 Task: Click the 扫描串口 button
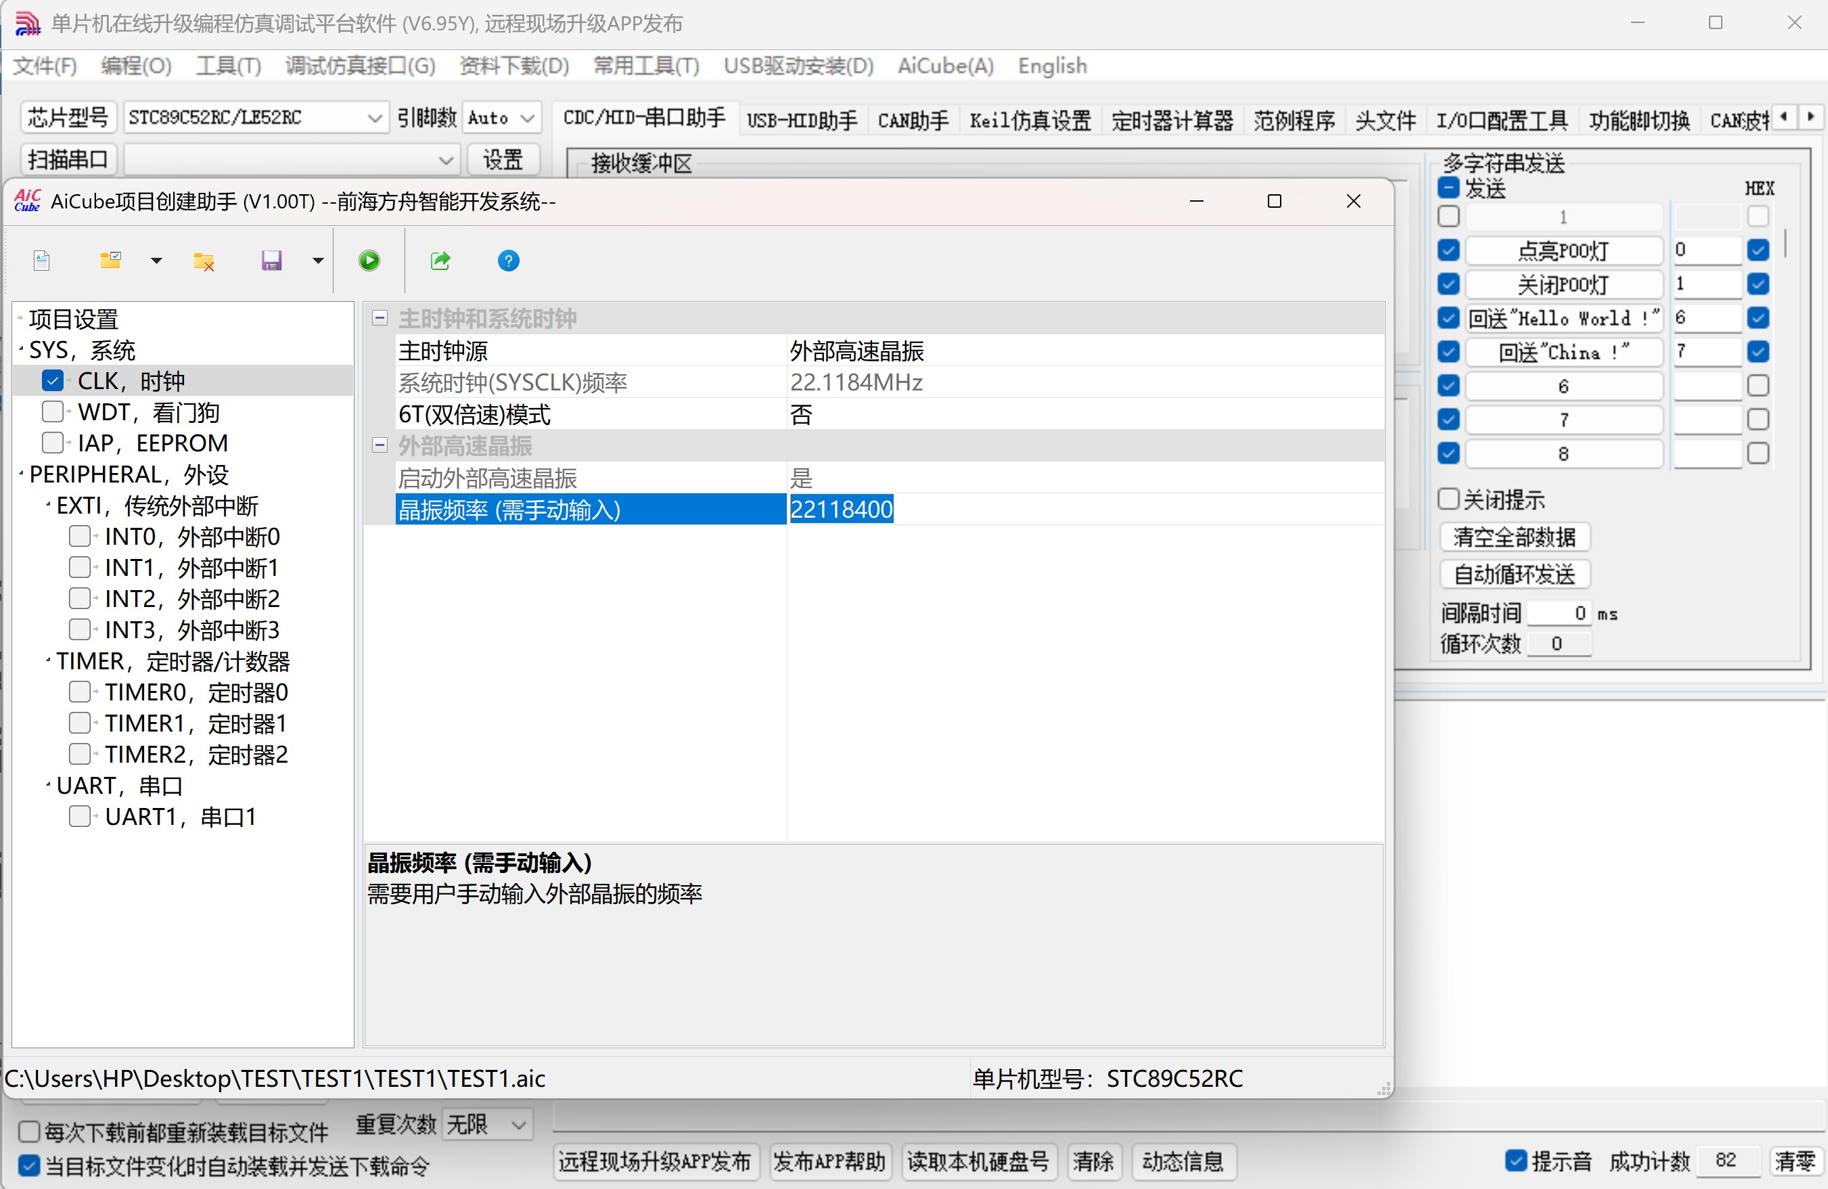(x=68, y=160)
